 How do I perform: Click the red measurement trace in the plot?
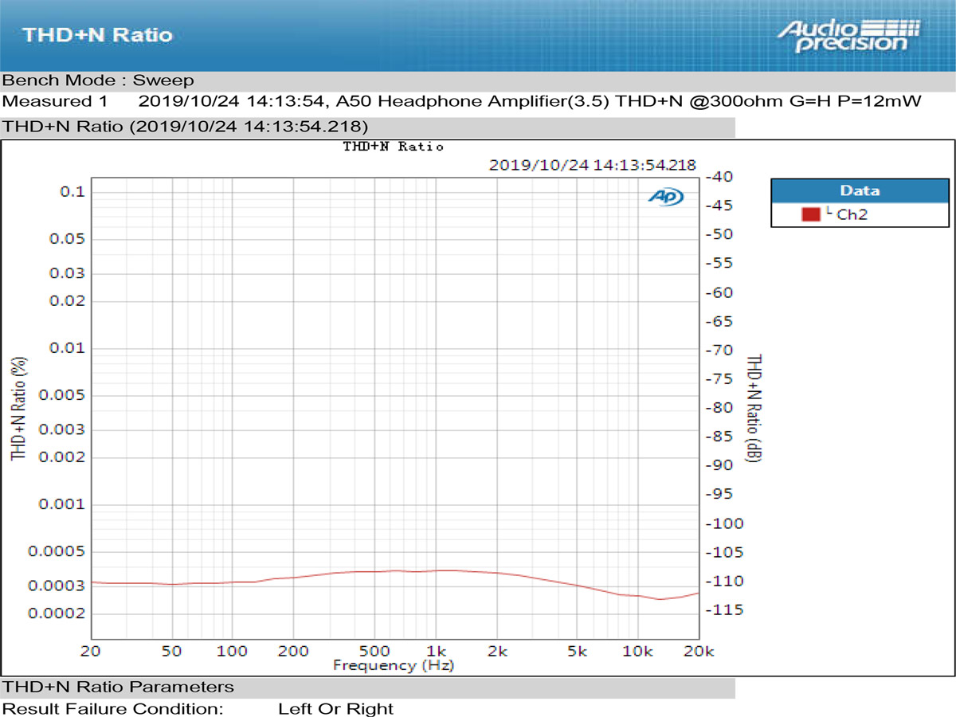pos(398,570)
